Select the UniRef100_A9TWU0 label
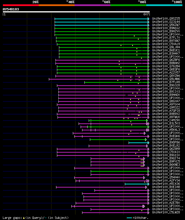Viewport: 185px width, 220px height. click(x=166, y=117)
